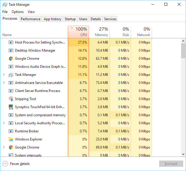Viewport: 186px width, 171px height.
Task: Expand the Antimalware Service Executable group
Action: point(4,83)
